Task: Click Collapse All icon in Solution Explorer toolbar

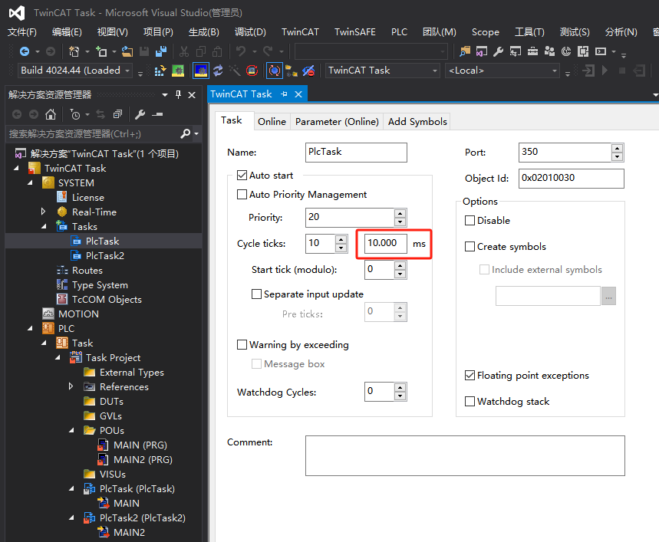Action: tap(117, 114)
